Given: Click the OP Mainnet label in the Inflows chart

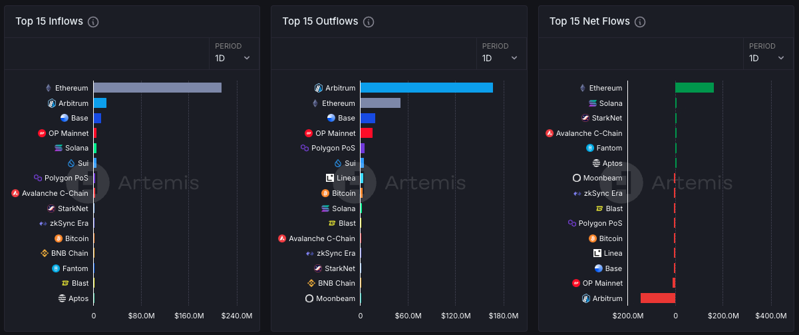Looking at the screenshot, I should [x=69, y=133].
